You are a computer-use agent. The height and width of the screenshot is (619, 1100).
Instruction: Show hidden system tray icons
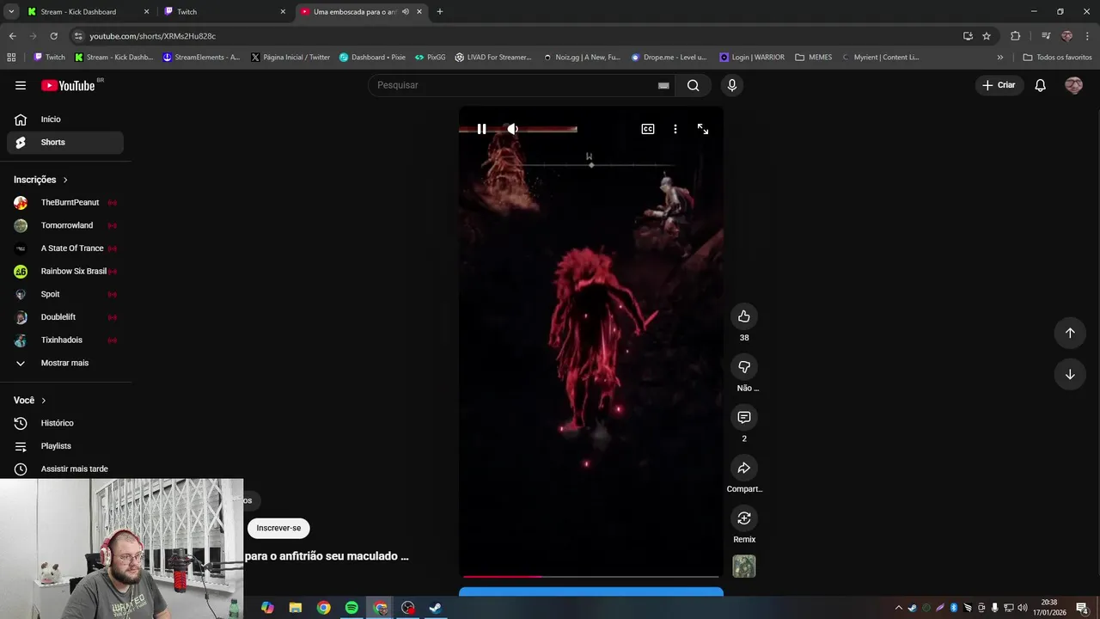tap(899, 608)
